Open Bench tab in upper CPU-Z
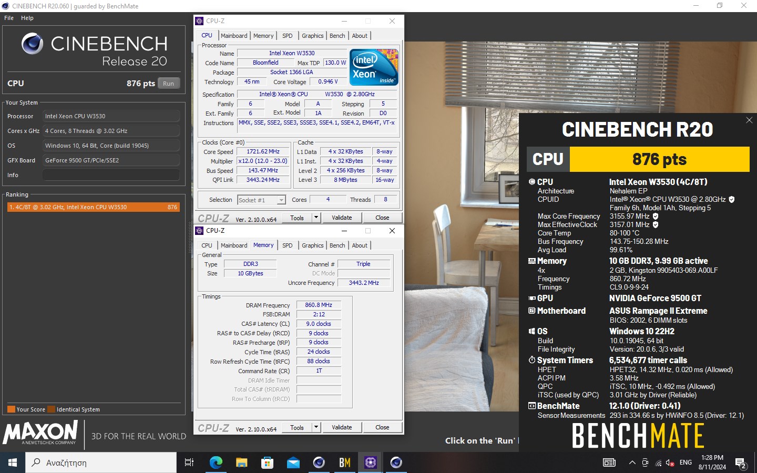 (337, 36)
